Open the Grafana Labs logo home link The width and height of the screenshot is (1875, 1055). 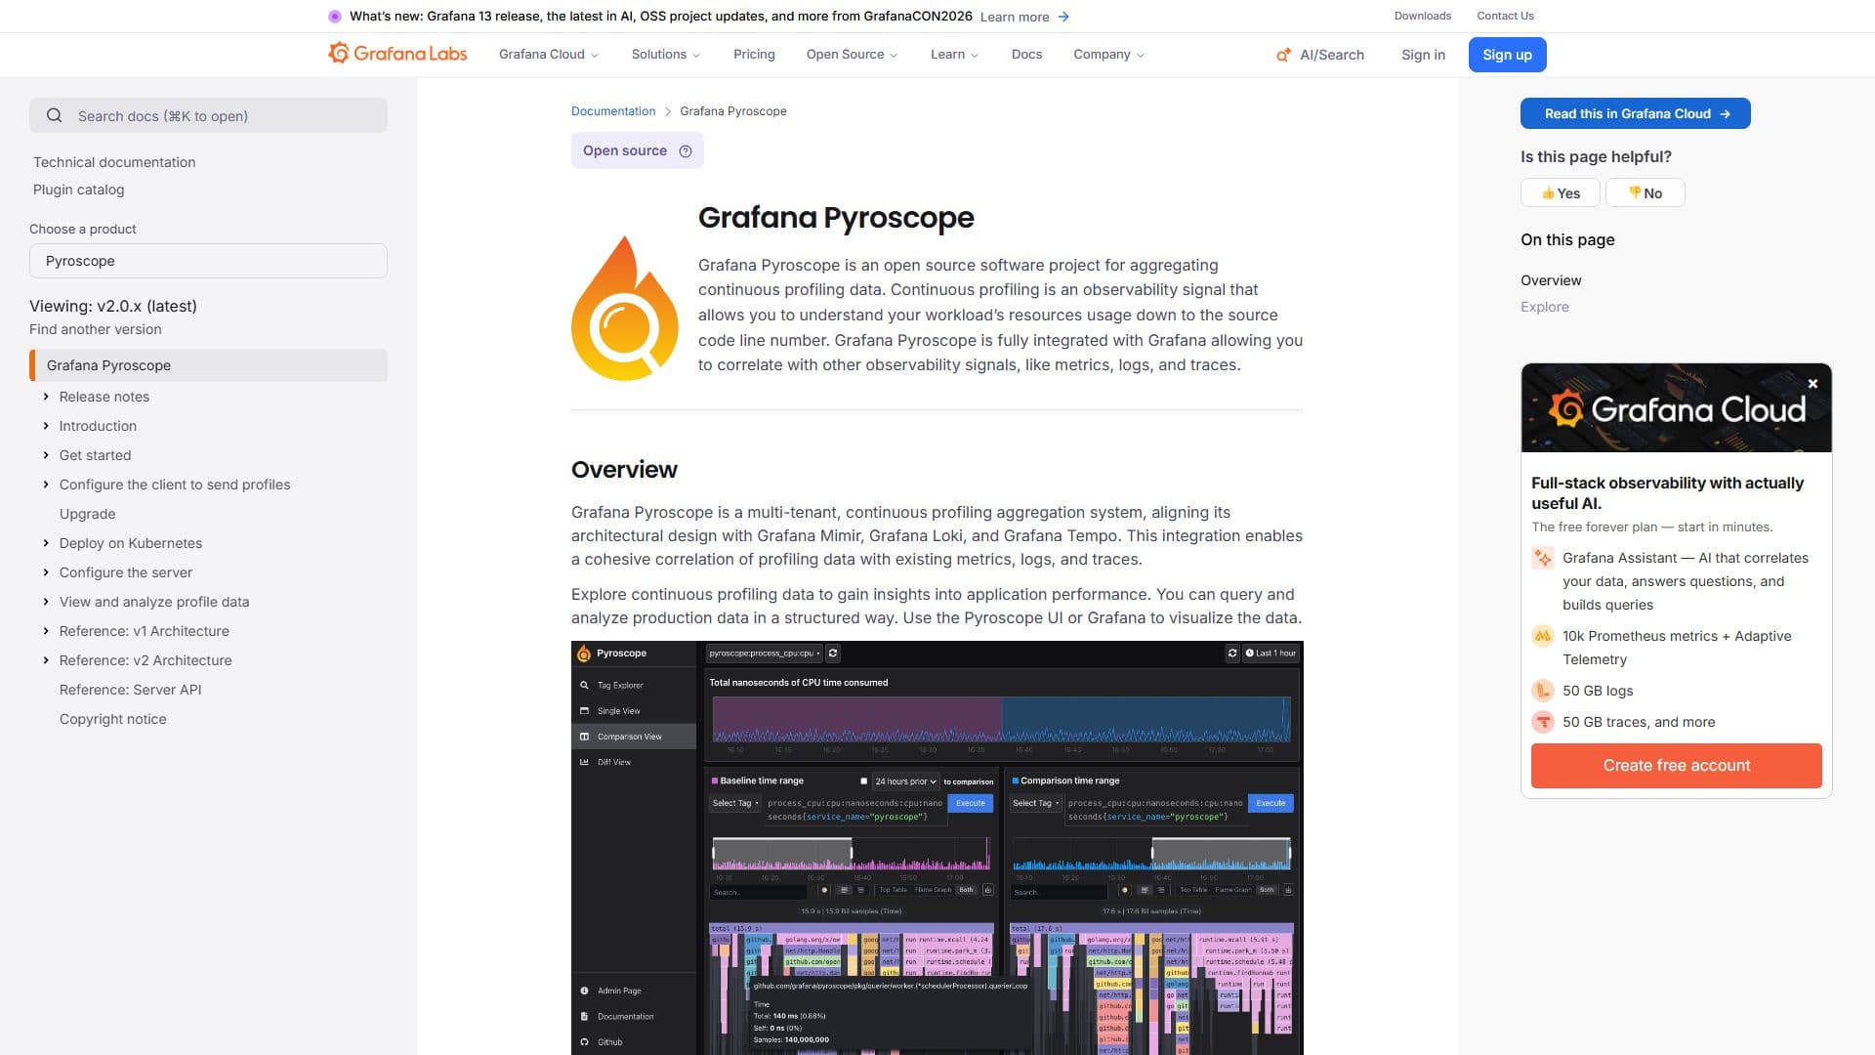click(397, 54)
